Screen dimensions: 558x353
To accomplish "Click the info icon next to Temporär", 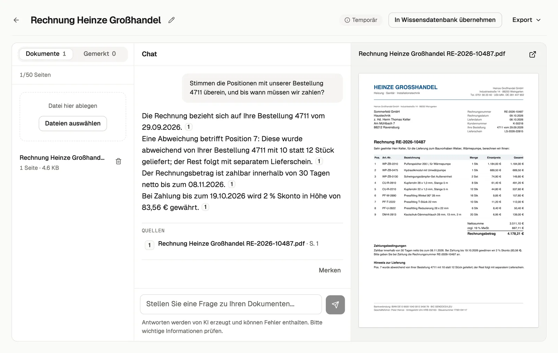I will (347, 20).
